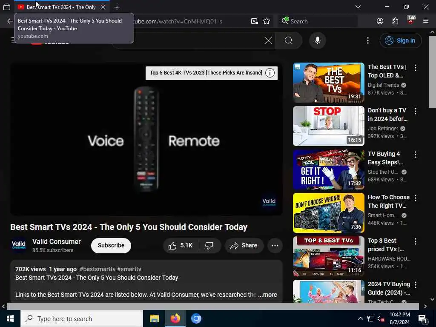Click the YouTube search magnifier button
436x327 pixels.
289,40
